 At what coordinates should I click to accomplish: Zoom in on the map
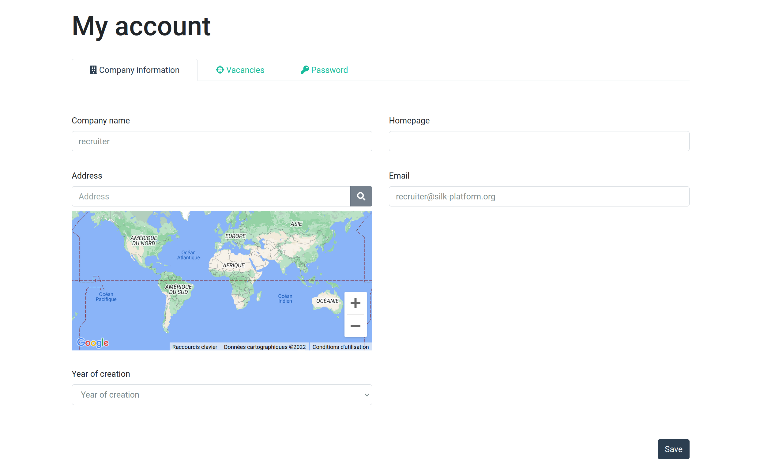pyautogui.click(x=355, y=303)
